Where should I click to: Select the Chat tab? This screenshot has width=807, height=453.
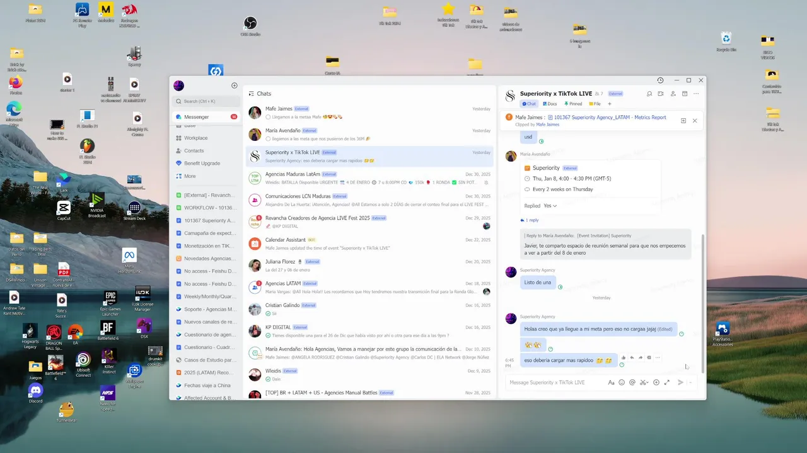(529, 104)
